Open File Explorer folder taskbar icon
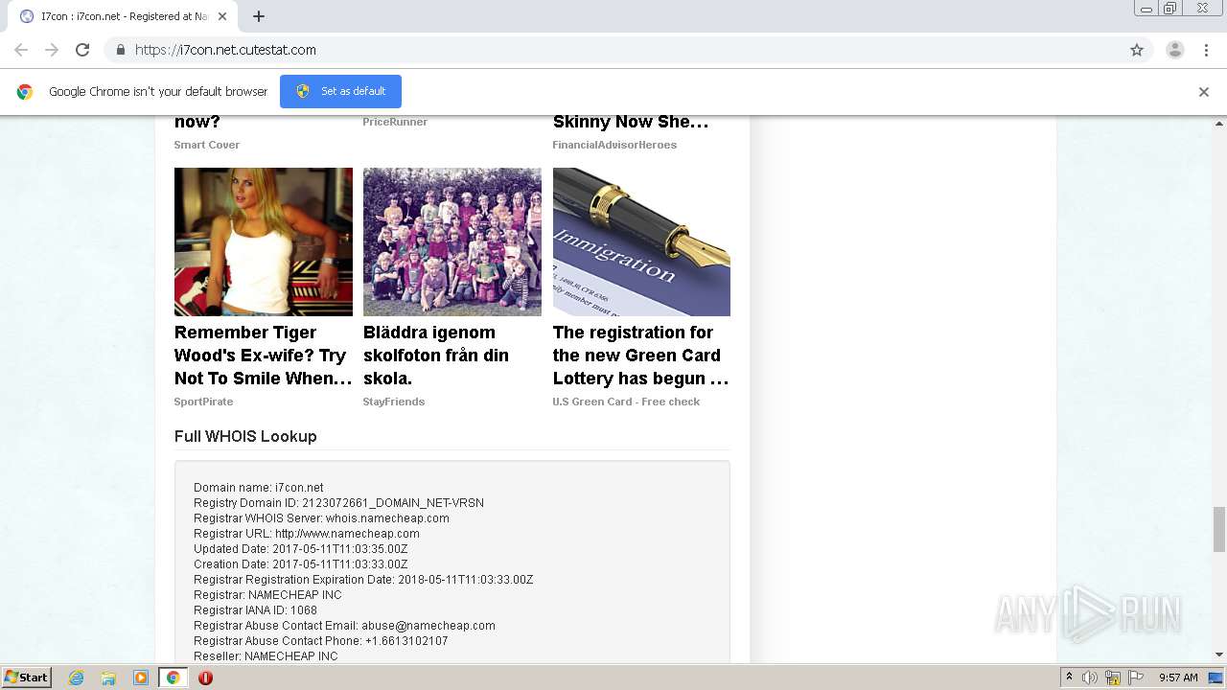The height and width of the screenshot is (690, 1227). [x=108, y=678]
